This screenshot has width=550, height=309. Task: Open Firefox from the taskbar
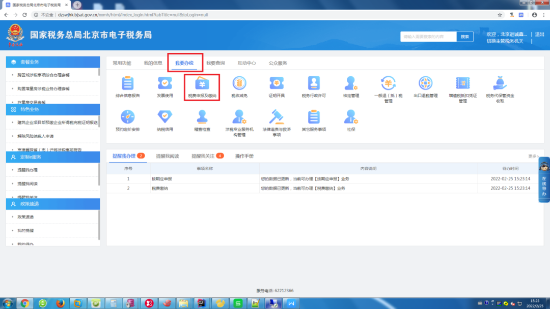pyautogui.click(x=60, y=303)
